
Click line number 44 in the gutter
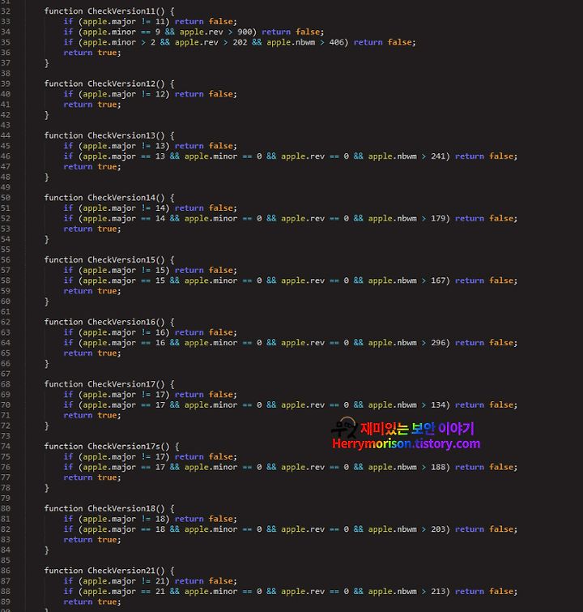(6, 135)
